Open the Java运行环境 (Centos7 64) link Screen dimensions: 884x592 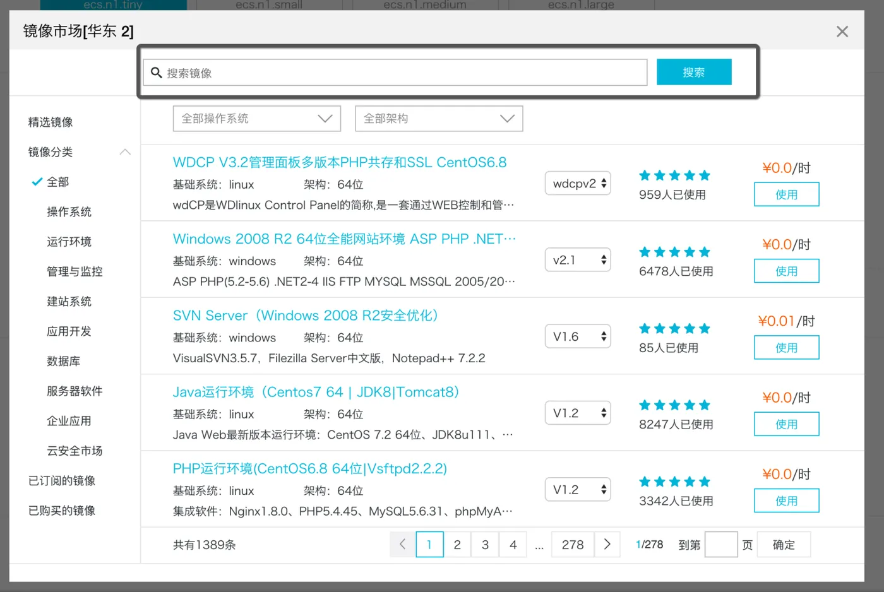pyautogui.click(x=316, y=392)
